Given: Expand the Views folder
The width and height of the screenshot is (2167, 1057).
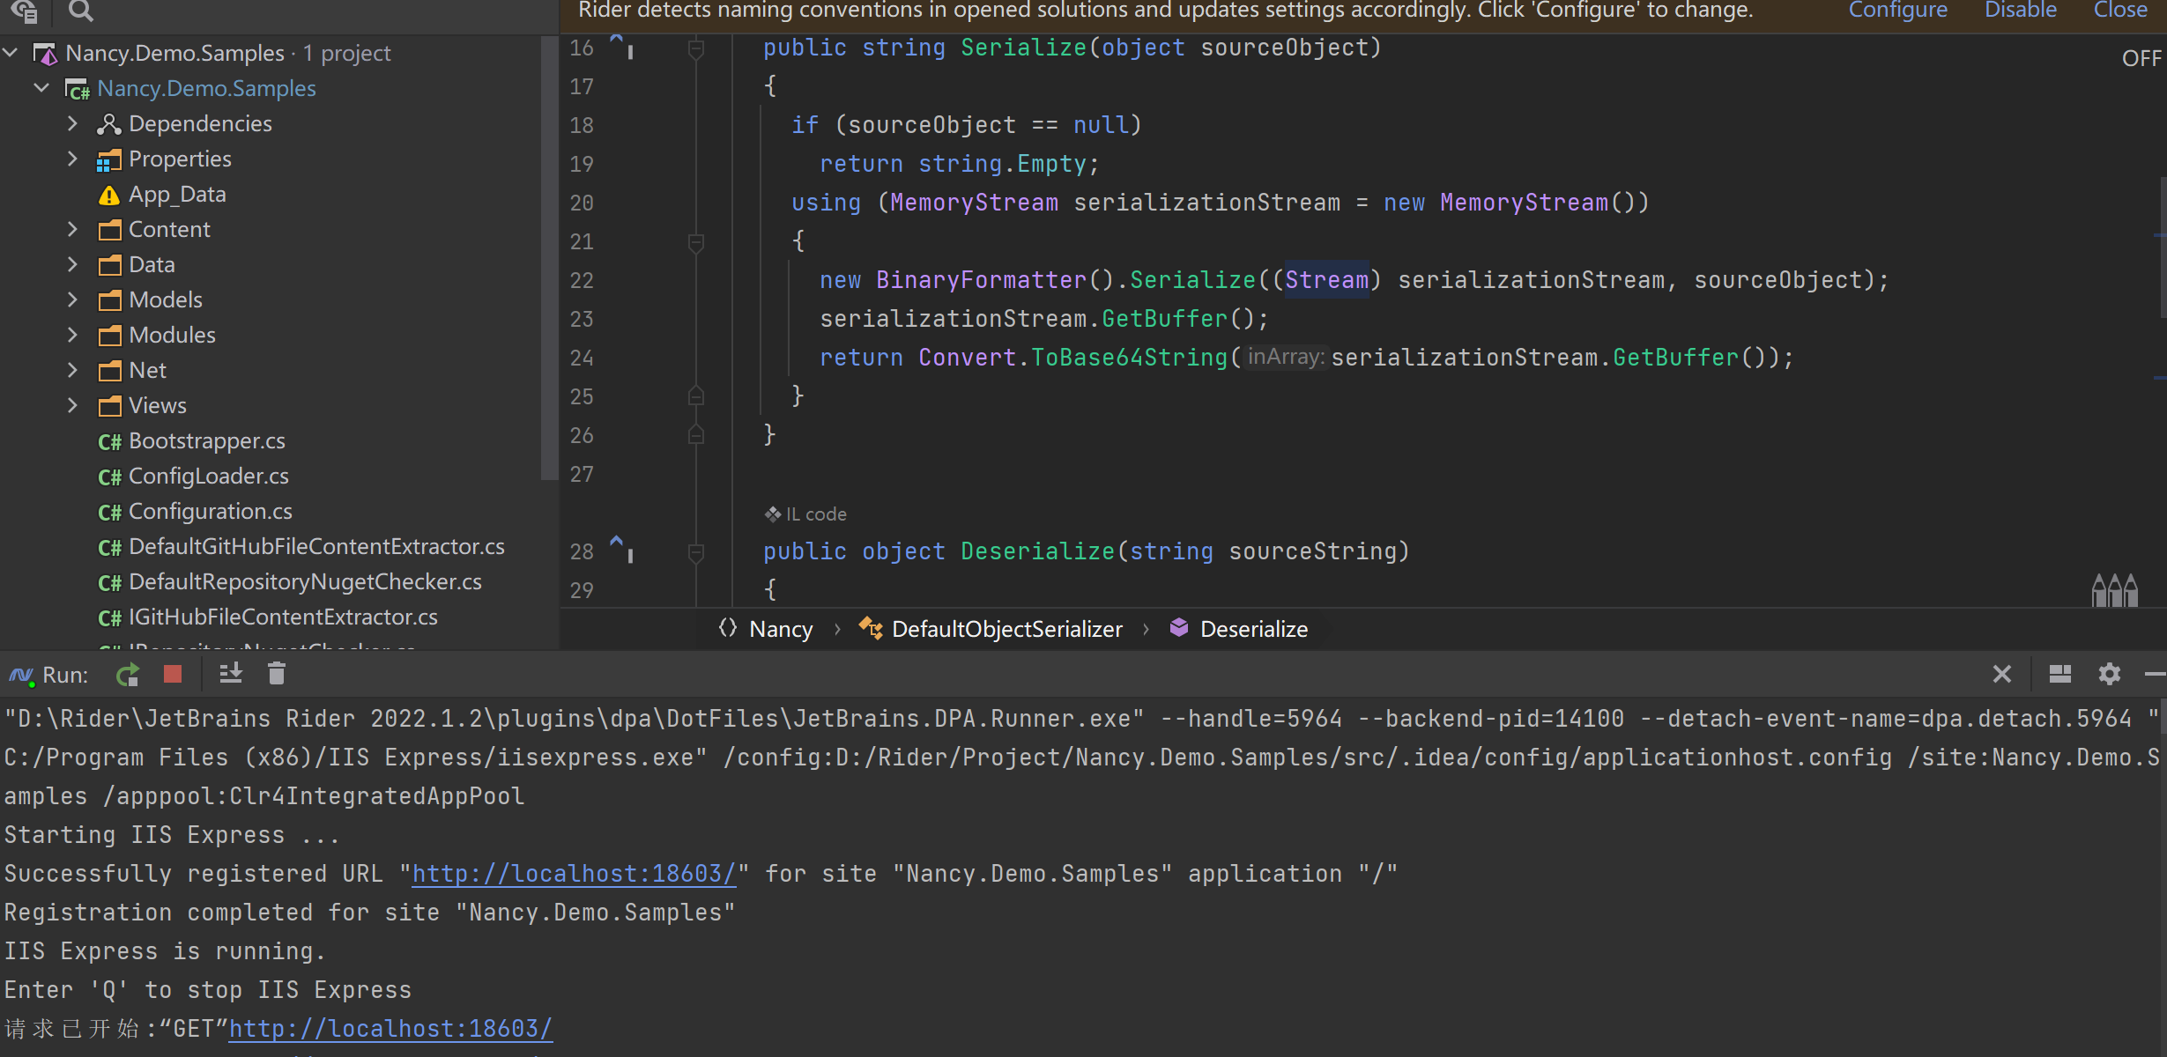Looking at the screenshot, I should [72, 405].
